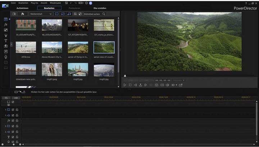This screenshot has width=259, height=147.
Task: Stop the preview playback
Action: point(130,85)
